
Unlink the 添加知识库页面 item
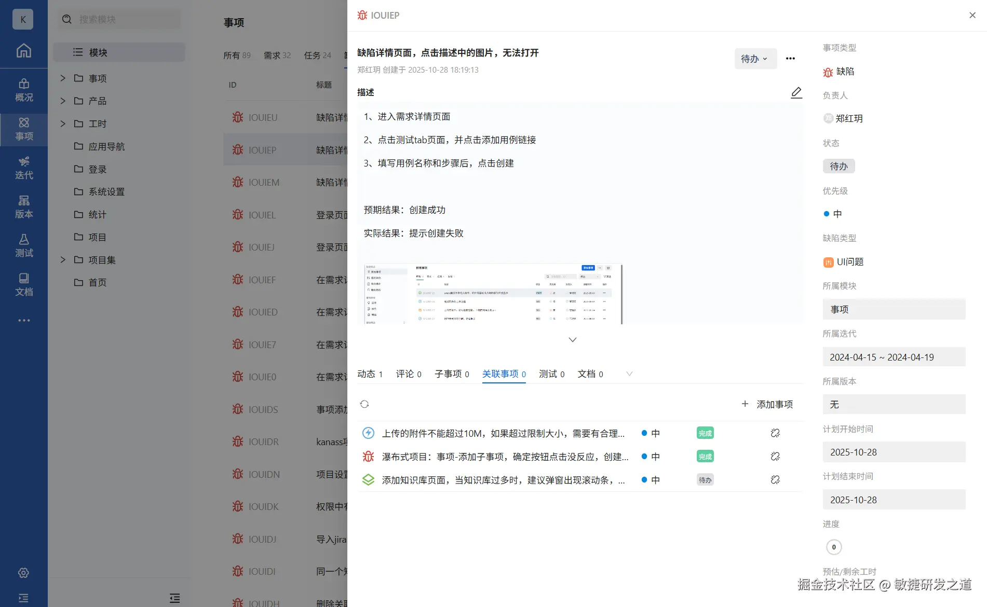coord(775,480)
